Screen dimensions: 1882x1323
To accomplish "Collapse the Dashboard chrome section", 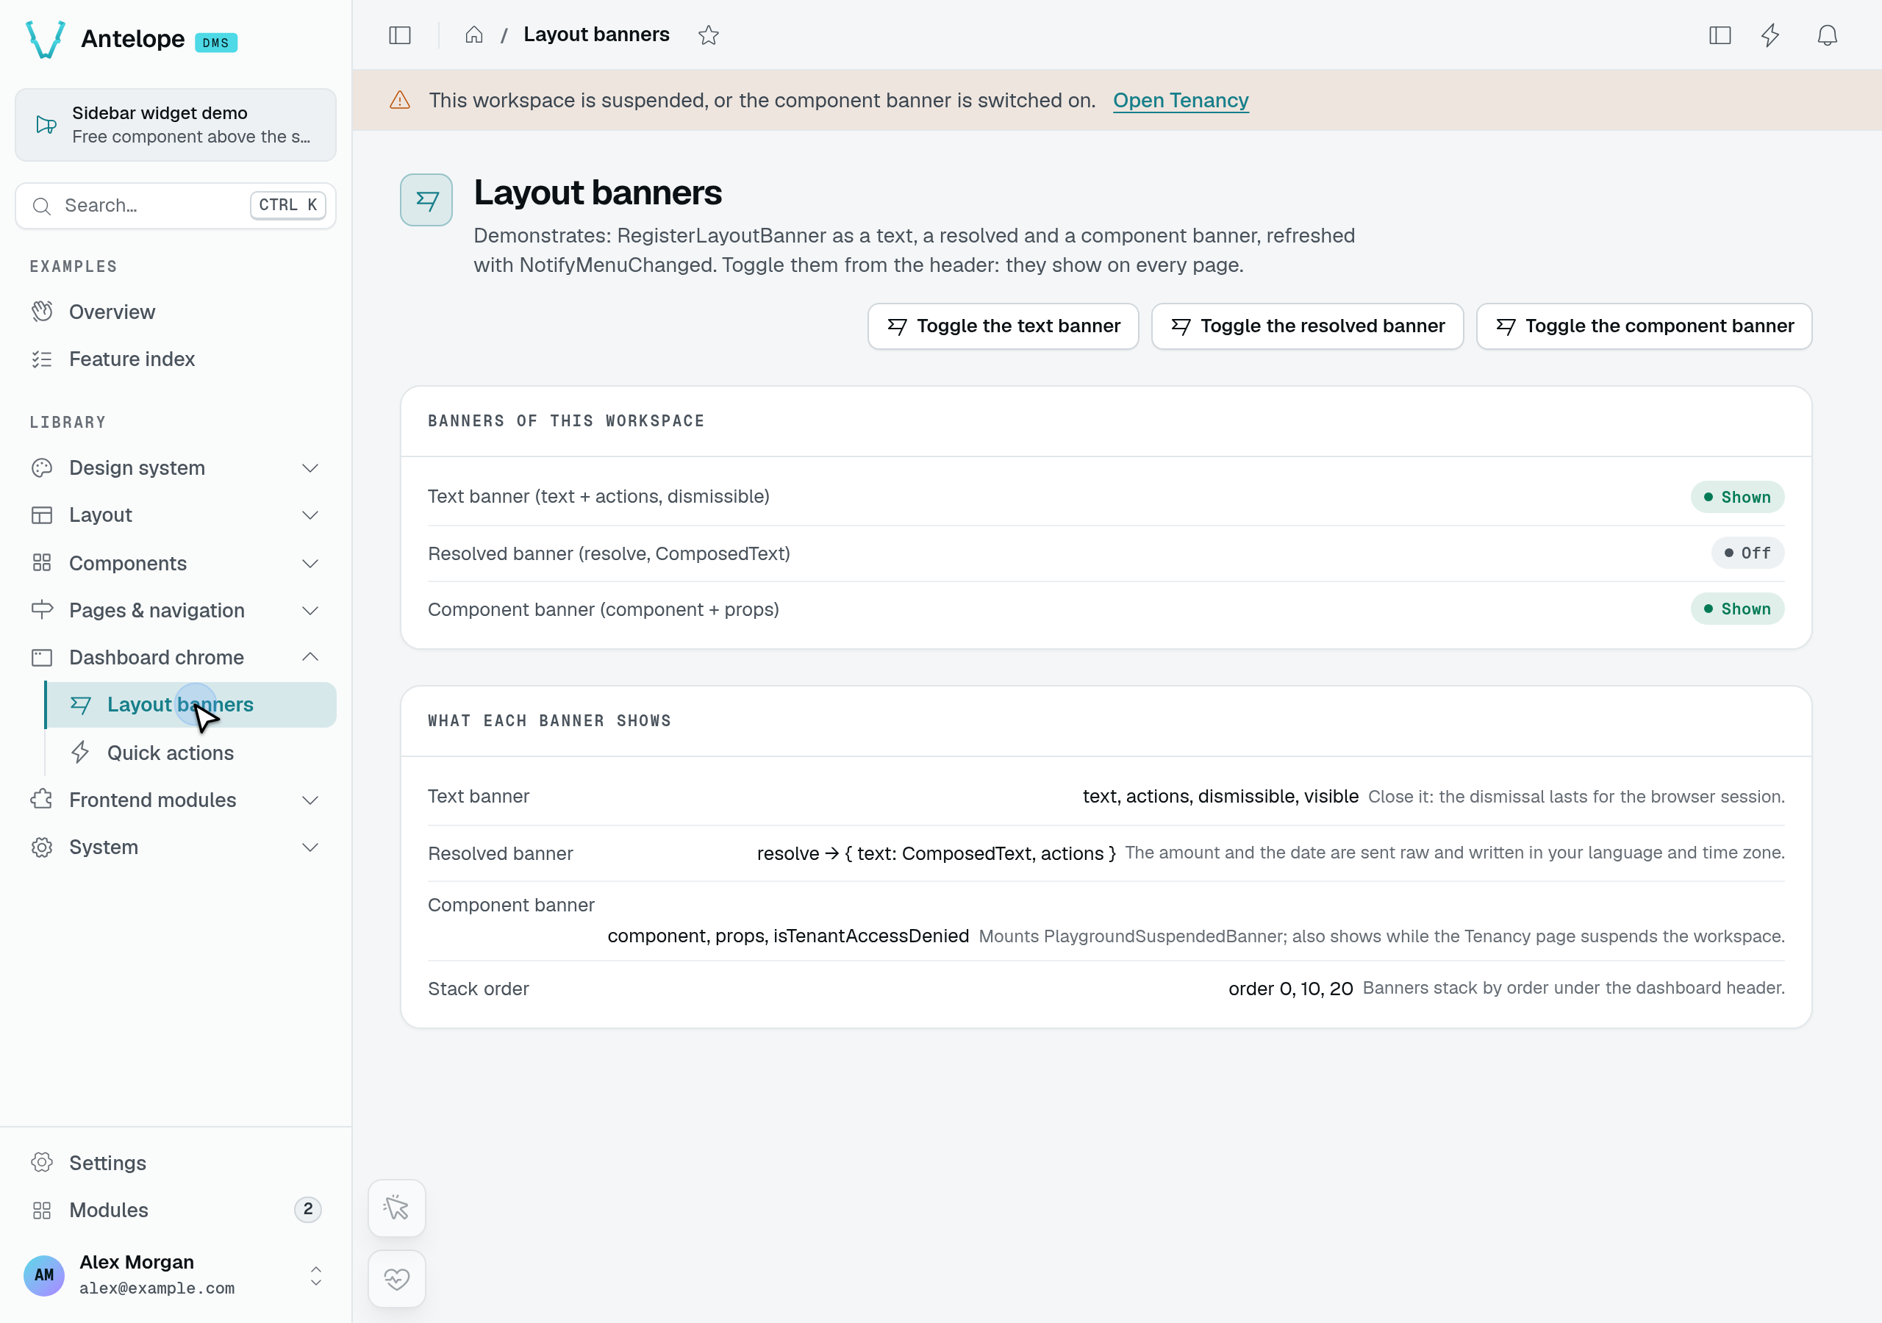I will (x=176, y=657).
